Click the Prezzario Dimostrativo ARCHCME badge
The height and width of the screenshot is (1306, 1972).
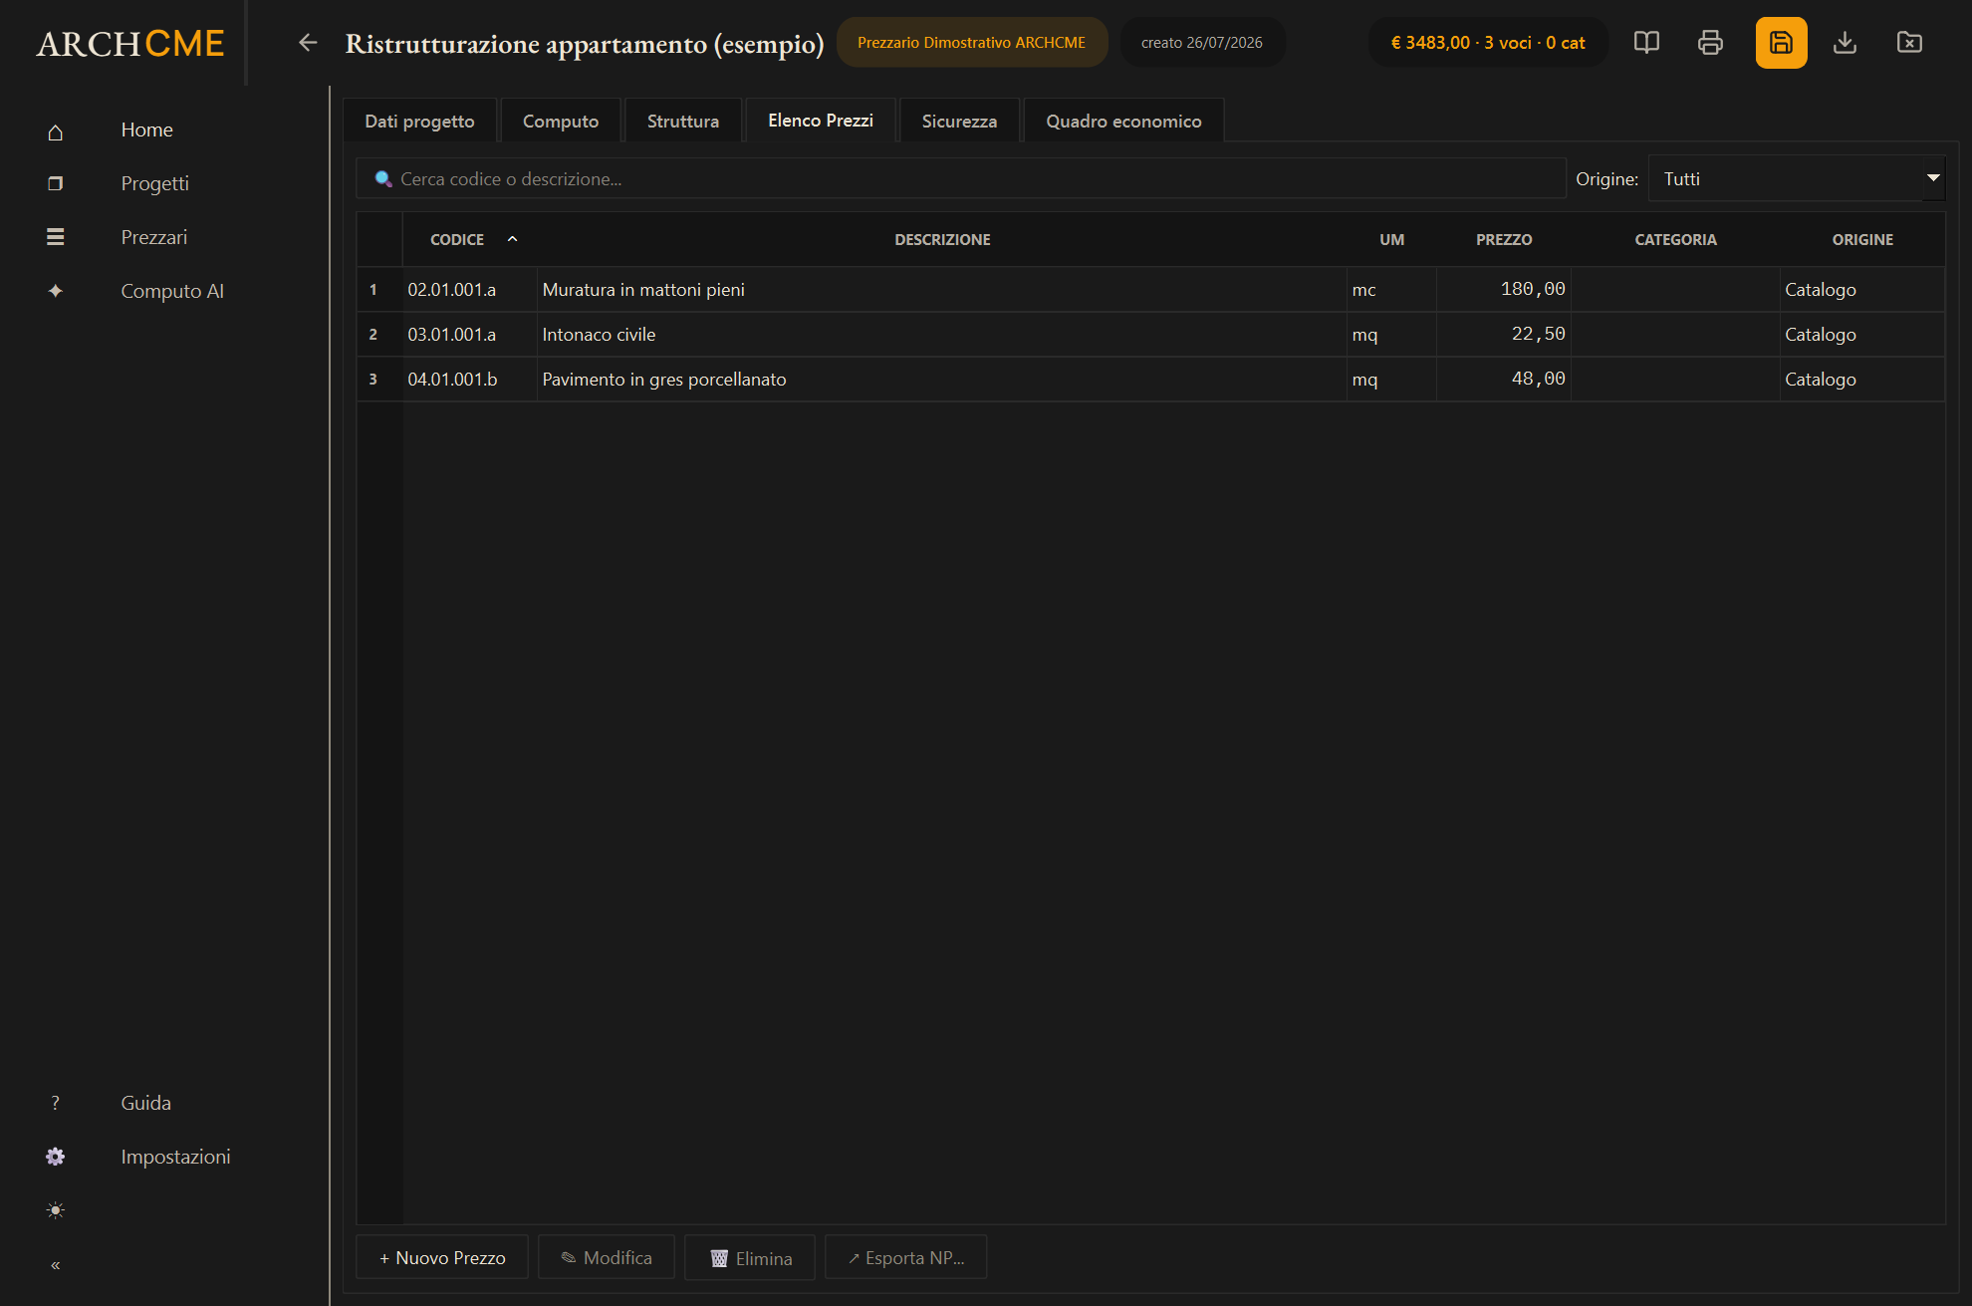pos(971,43)
